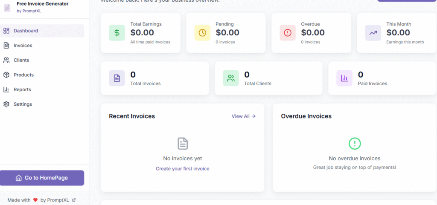Click the Total Invoices label
The image size is (437, 205).
(x=146, y=84)
